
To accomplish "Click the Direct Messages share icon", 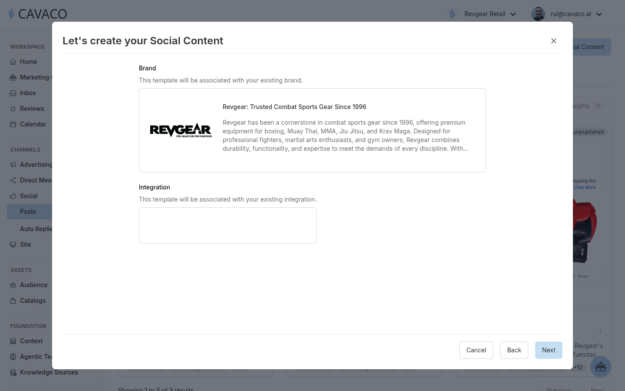I will [13, 180].
